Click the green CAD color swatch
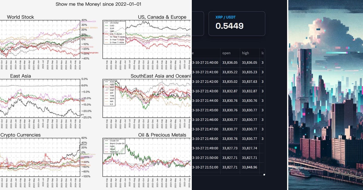Viewport: 363px width, 190px height. 106,25
